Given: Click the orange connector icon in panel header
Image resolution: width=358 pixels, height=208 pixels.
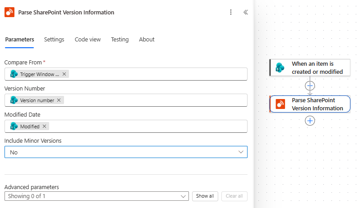Looking at the screenshot, I should [x=9, y=12].
